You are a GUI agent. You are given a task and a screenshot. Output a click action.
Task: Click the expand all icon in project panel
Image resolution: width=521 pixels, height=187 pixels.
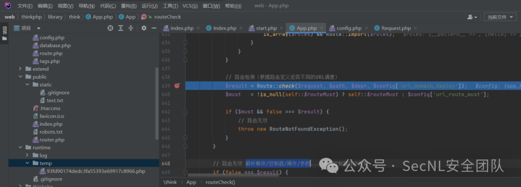pos(121,28)
